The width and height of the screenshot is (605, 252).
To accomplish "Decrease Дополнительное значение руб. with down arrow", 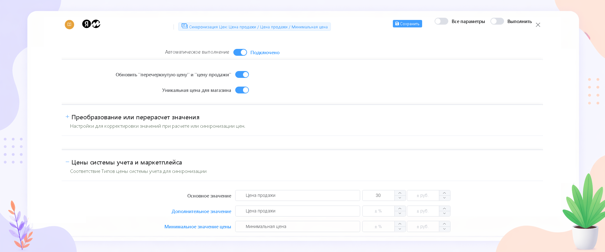I will tap(445, 214).
